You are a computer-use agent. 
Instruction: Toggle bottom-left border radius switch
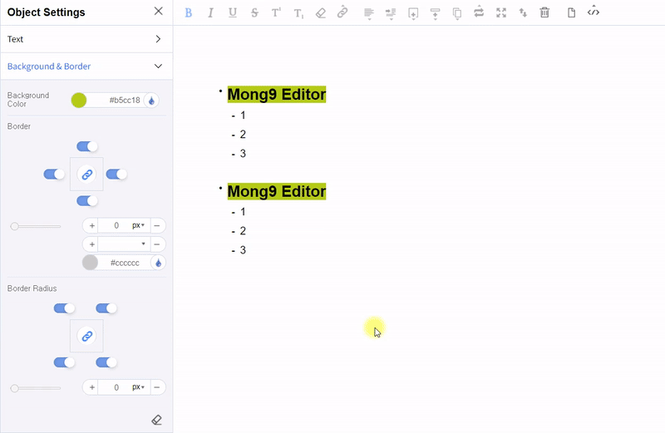(64, 362)
